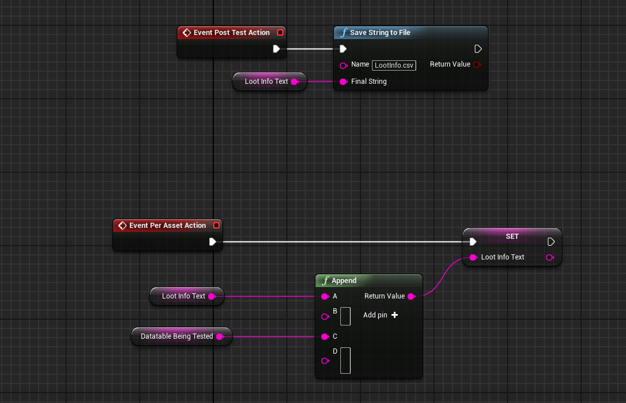
Task: Click Event Post Test Action execution output pin
Action: point(276,49)
